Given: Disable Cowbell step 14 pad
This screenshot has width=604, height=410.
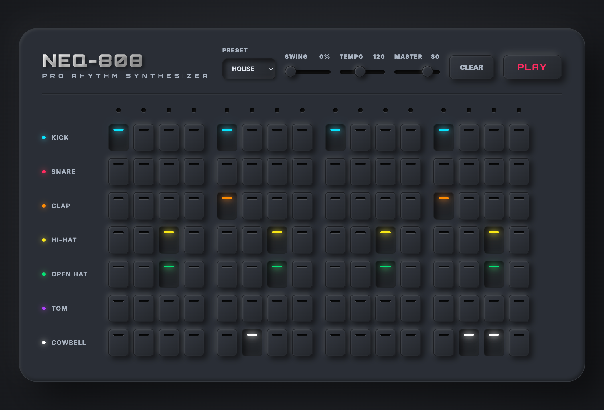Looking at the screenshot, I should (x=469, y=343).
